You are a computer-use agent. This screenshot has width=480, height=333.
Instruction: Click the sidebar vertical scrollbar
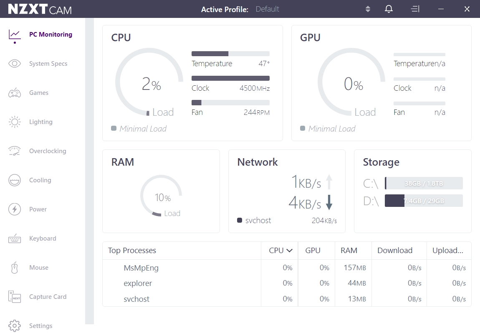(90, 171)
